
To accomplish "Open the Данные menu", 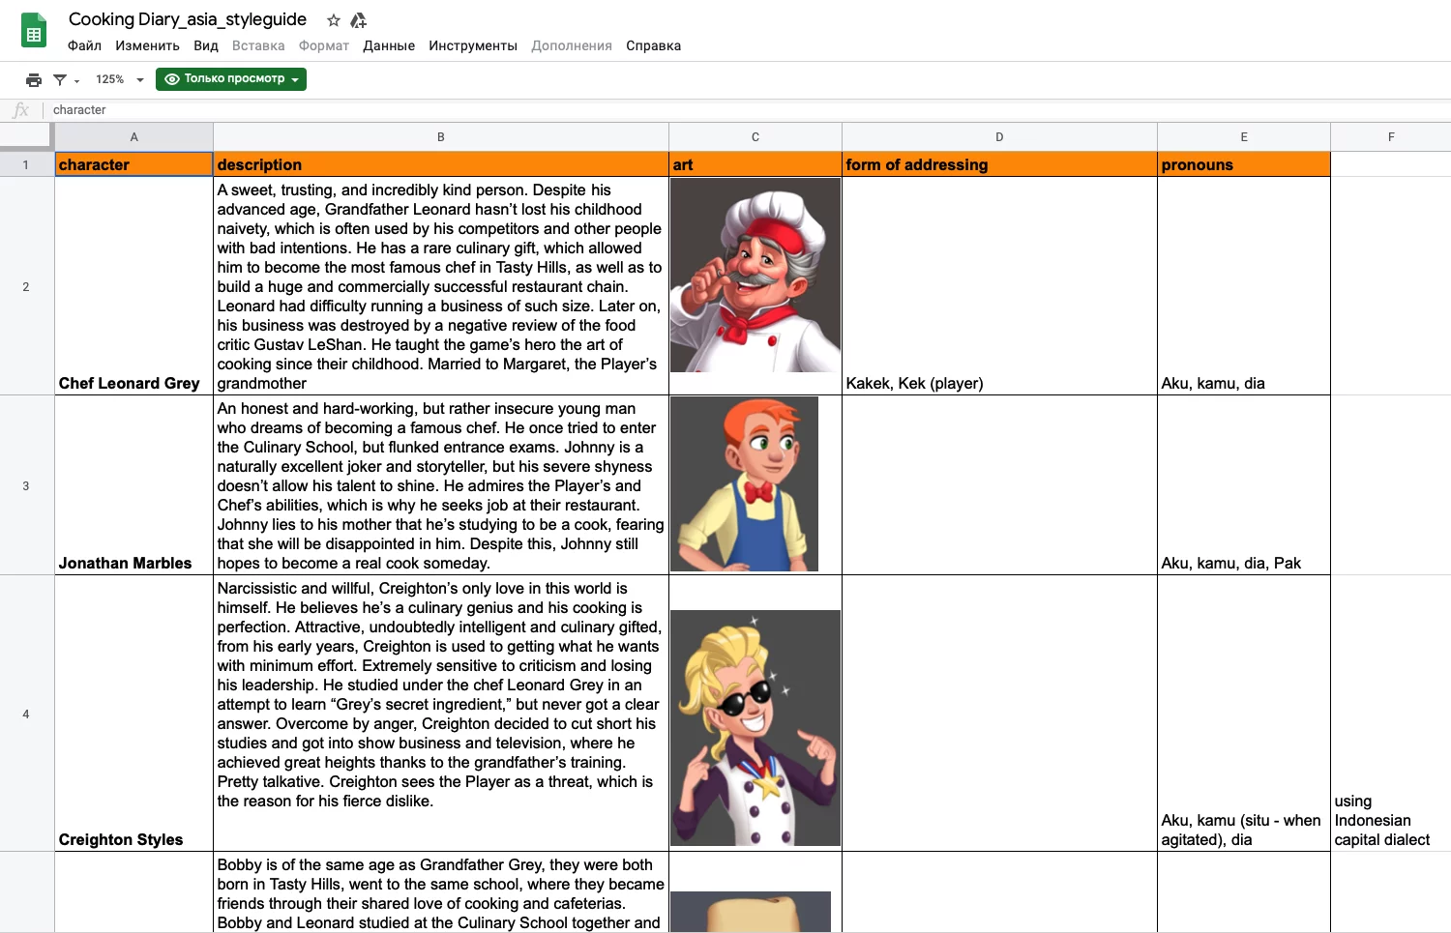I will 389,45.
